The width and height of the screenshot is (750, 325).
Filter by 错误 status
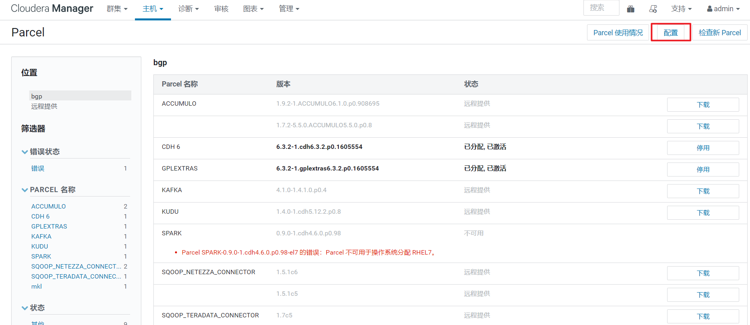coord(38,169)
